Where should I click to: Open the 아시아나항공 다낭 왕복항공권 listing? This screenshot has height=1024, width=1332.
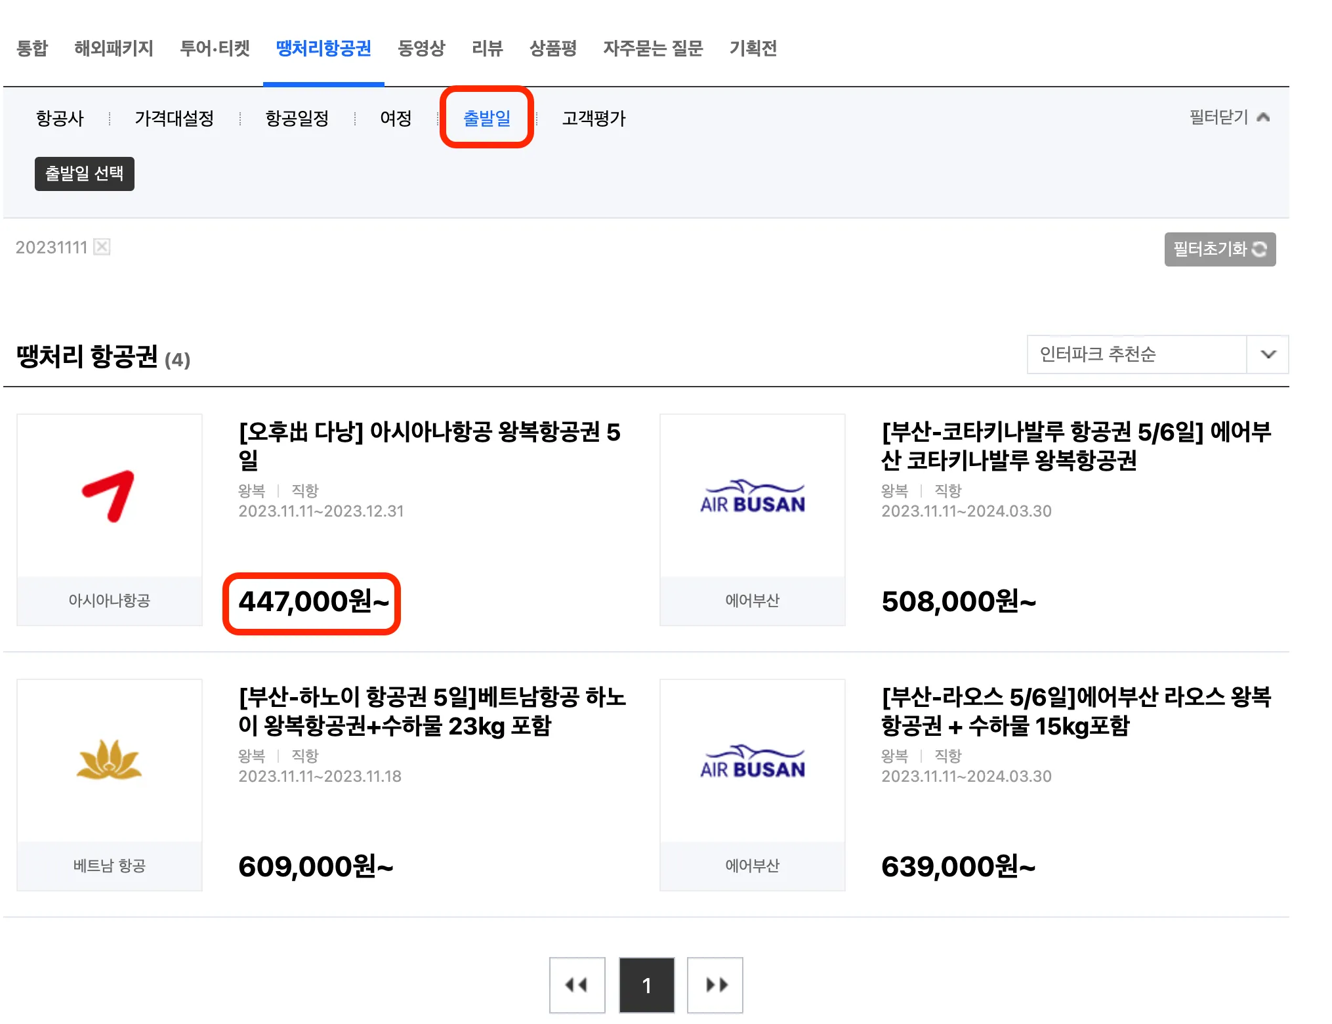(430, 446)
